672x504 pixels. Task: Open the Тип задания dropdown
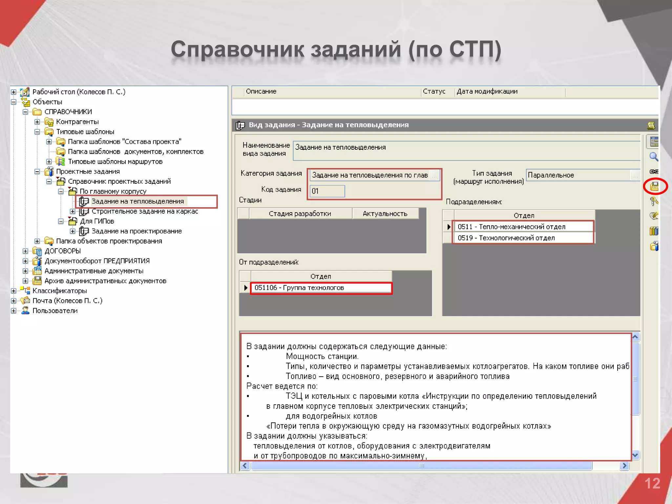(635, 175)
